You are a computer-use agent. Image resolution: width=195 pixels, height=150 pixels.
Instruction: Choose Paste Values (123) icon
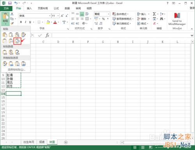(5, 52)
